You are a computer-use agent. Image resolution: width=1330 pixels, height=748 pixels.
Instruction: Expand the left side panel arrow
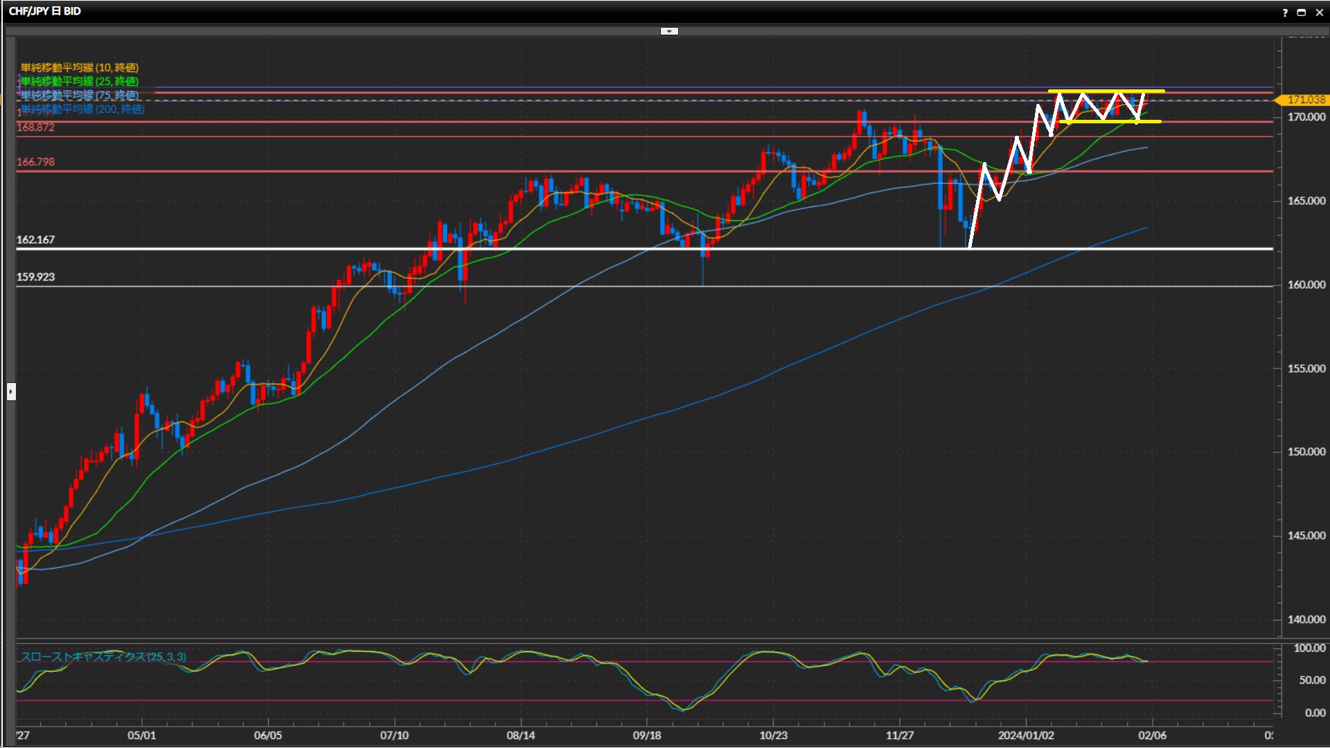pyautogui.click(x=11, y=392)
